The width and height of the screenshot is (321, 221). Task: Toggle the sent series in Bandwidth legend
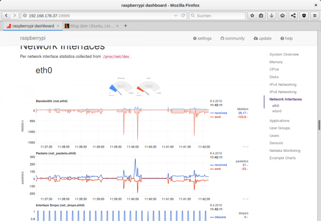[x=219, y=117]
